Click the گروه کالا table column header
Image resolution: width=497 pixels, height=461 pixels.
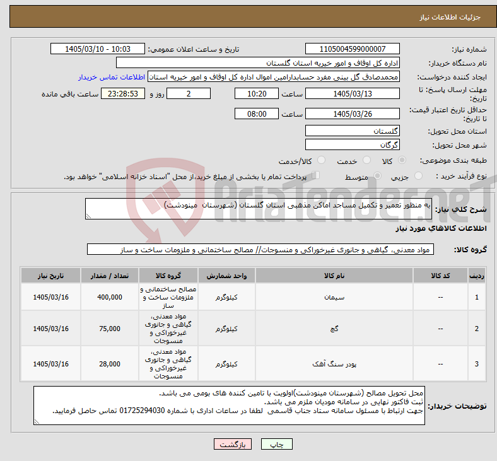pos(168,276)
